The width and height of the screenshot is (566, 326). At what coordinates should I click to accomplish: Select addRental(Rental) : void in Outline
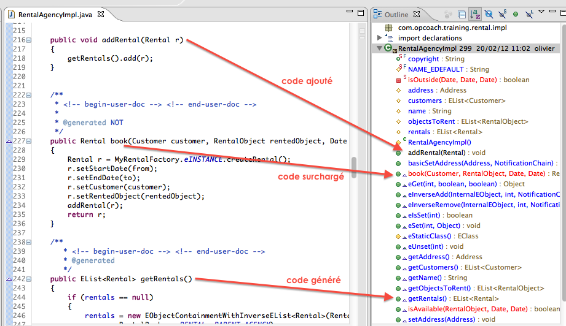447,153
